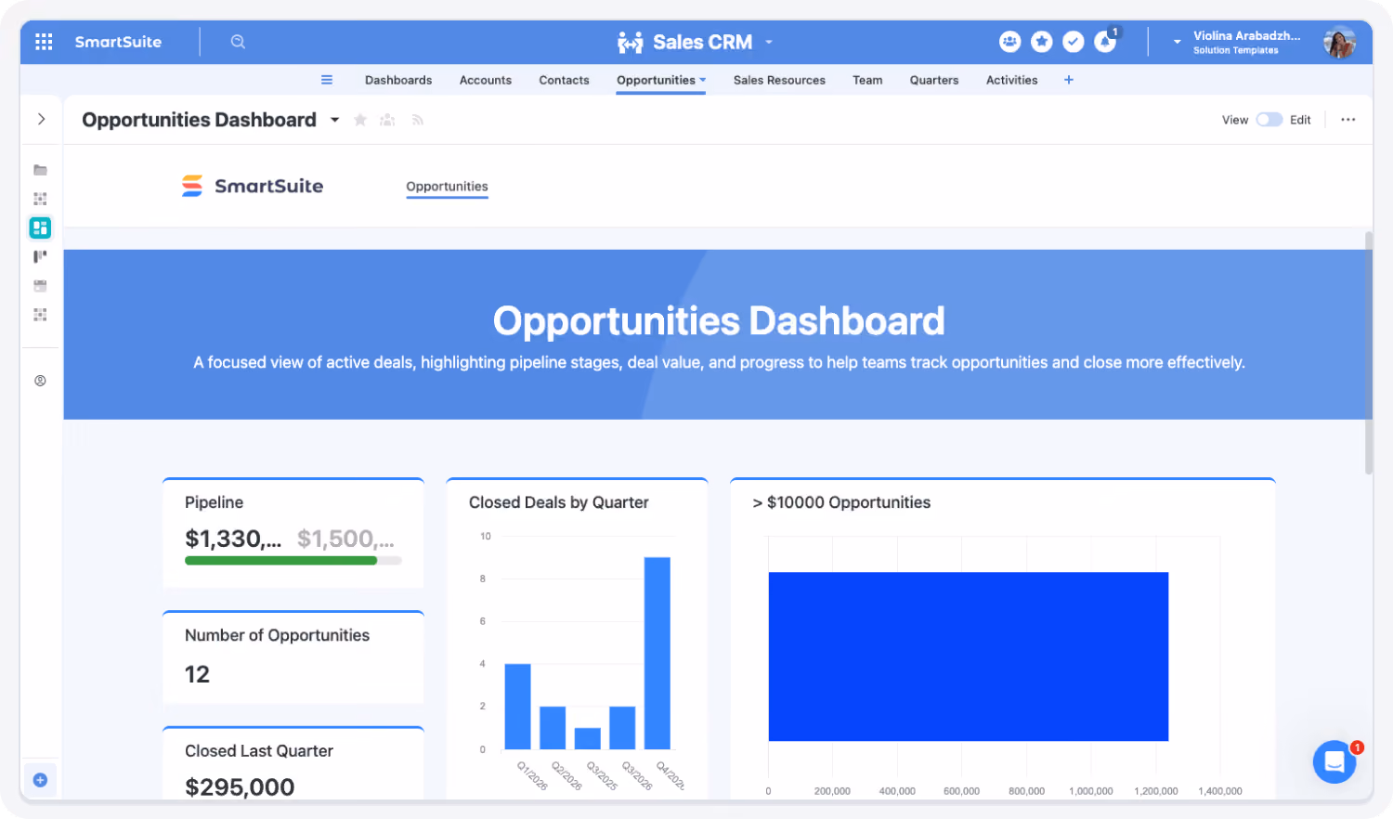Image resolution: width=1393 pixels, height=819 pixels.
Task: Switch to the calendar view icon
Action: click(x=40, y=286)
